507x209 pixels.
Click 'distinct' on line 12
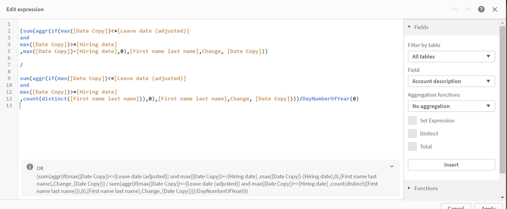point(54,99)
